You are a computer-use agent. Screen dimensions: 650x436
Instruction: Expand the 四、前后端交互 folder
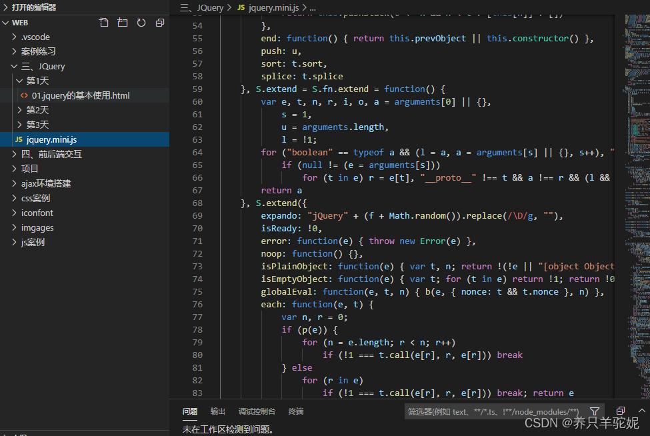(15, 154)
